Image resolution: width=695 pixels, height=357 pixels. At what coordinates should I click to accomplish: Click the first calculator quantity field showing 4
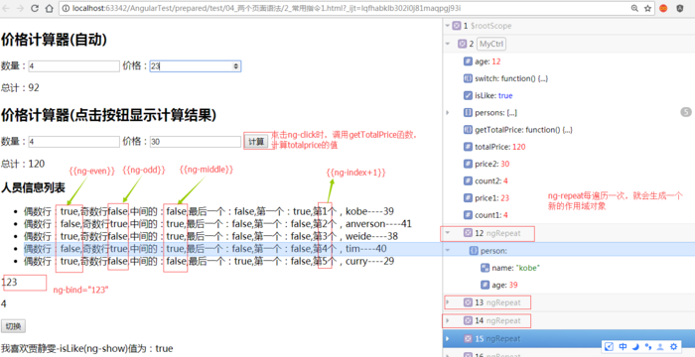[74, 66]
